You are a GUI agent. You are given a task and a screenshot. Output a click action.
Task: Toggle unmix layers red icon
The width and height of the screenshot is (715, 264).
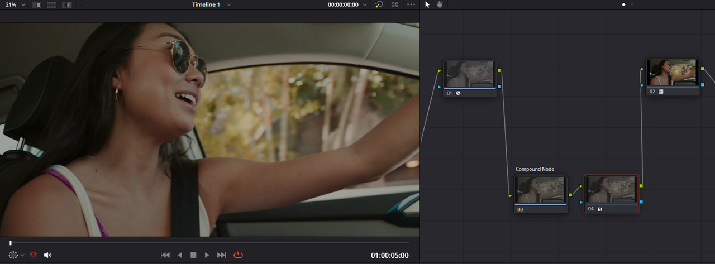pyautogui.click(x=33, y=255)
